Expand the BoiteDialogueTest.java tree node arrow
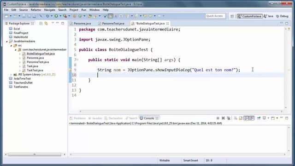Viewport: 295px width, 166px height. (x=20, y=54)
